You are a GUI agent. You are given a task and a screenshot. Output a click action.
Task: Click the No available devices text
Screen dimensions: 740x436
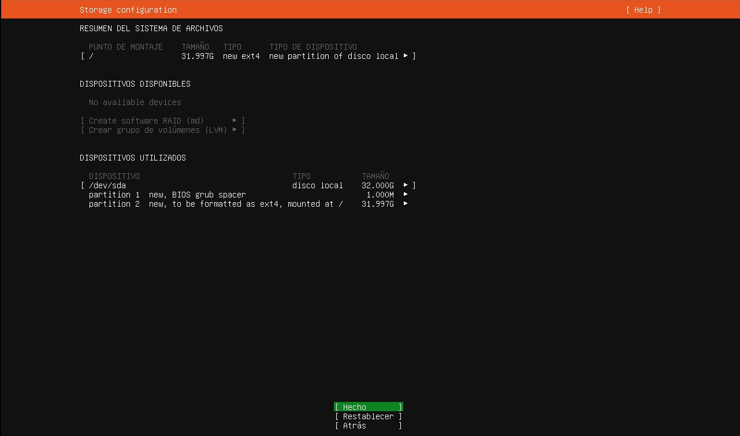(x=135, y=102)
